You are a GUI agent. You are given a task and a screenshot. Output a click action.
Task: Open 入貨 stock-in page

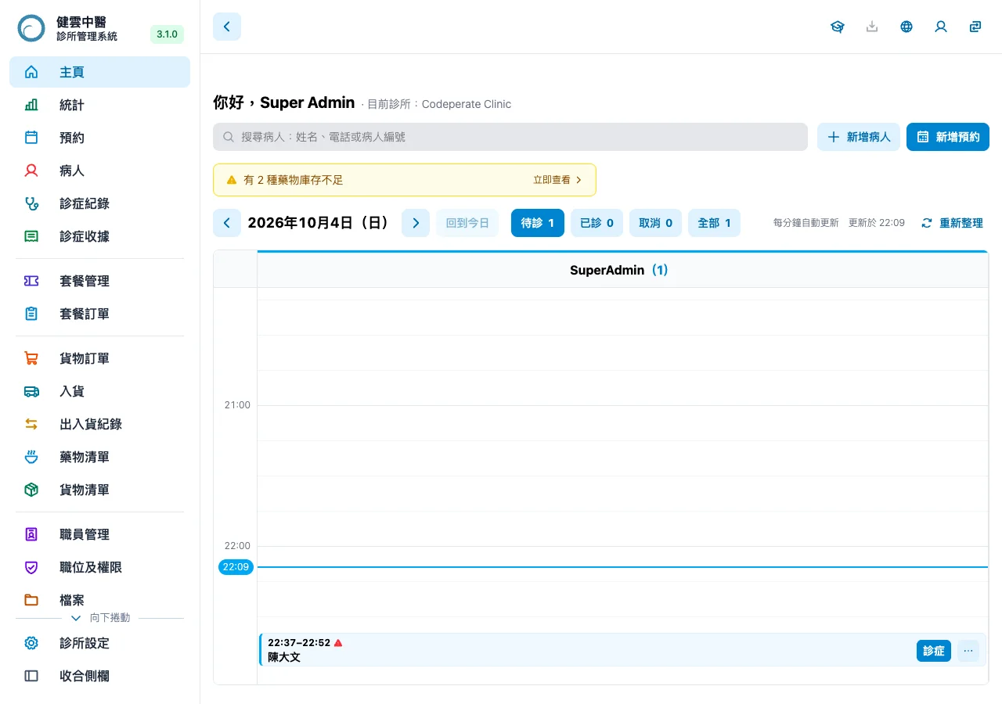click(99, 391)
